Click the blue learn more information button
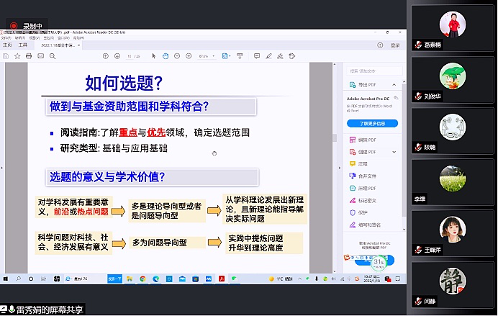This screenshot has height=316, width=498. coord(372,123)
